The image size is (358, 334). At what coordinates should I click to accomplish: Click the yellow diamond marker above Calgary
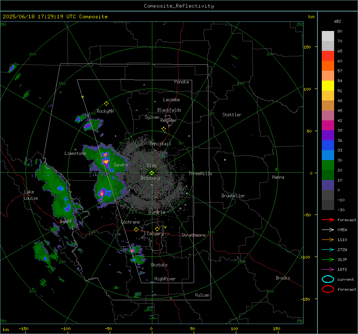[x=157, y=229]
